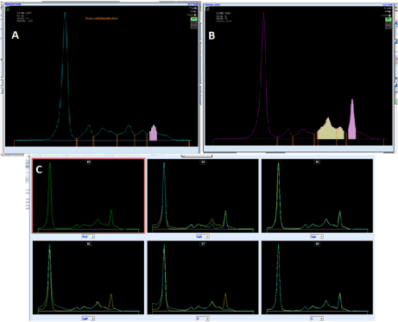
Task: Expand the IgM dropdown under curve 46
Action: coord(88,319)
